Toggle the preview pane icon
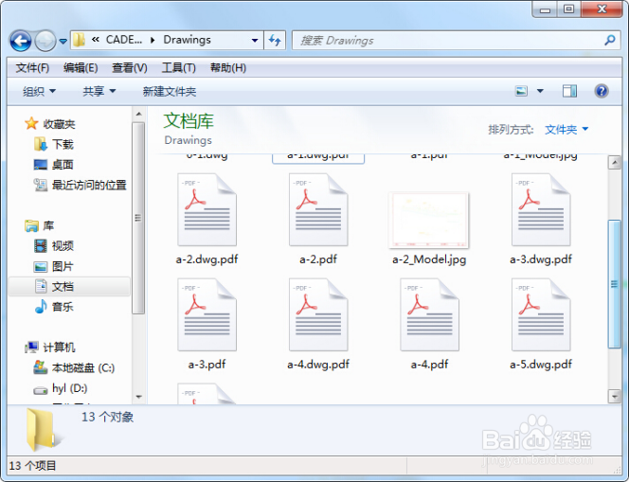Screen dimensions: 629x482 pyautogui.click(x=569, y=91)
